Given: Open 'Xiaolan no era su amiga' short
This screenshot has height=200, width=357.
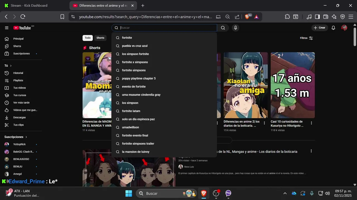Looking at the screenshot, I should click(x=245, y=85).
